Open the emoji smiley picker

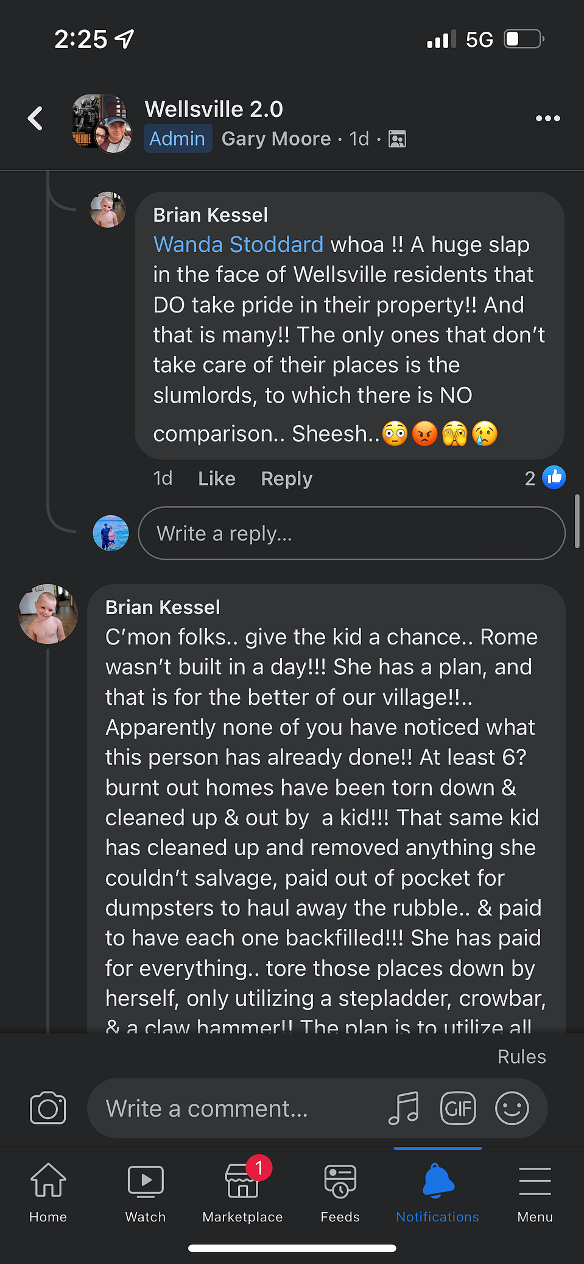(512, 1108)
